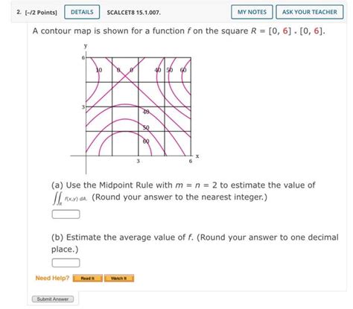353x309 pixels.
Task: Click the 60 contour label near the bottom
Action: pyautogui.click(x=146, y=141)
